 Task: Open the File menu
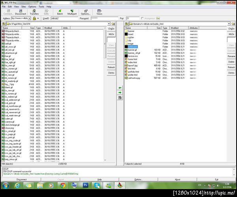click(x=4, y=7)
